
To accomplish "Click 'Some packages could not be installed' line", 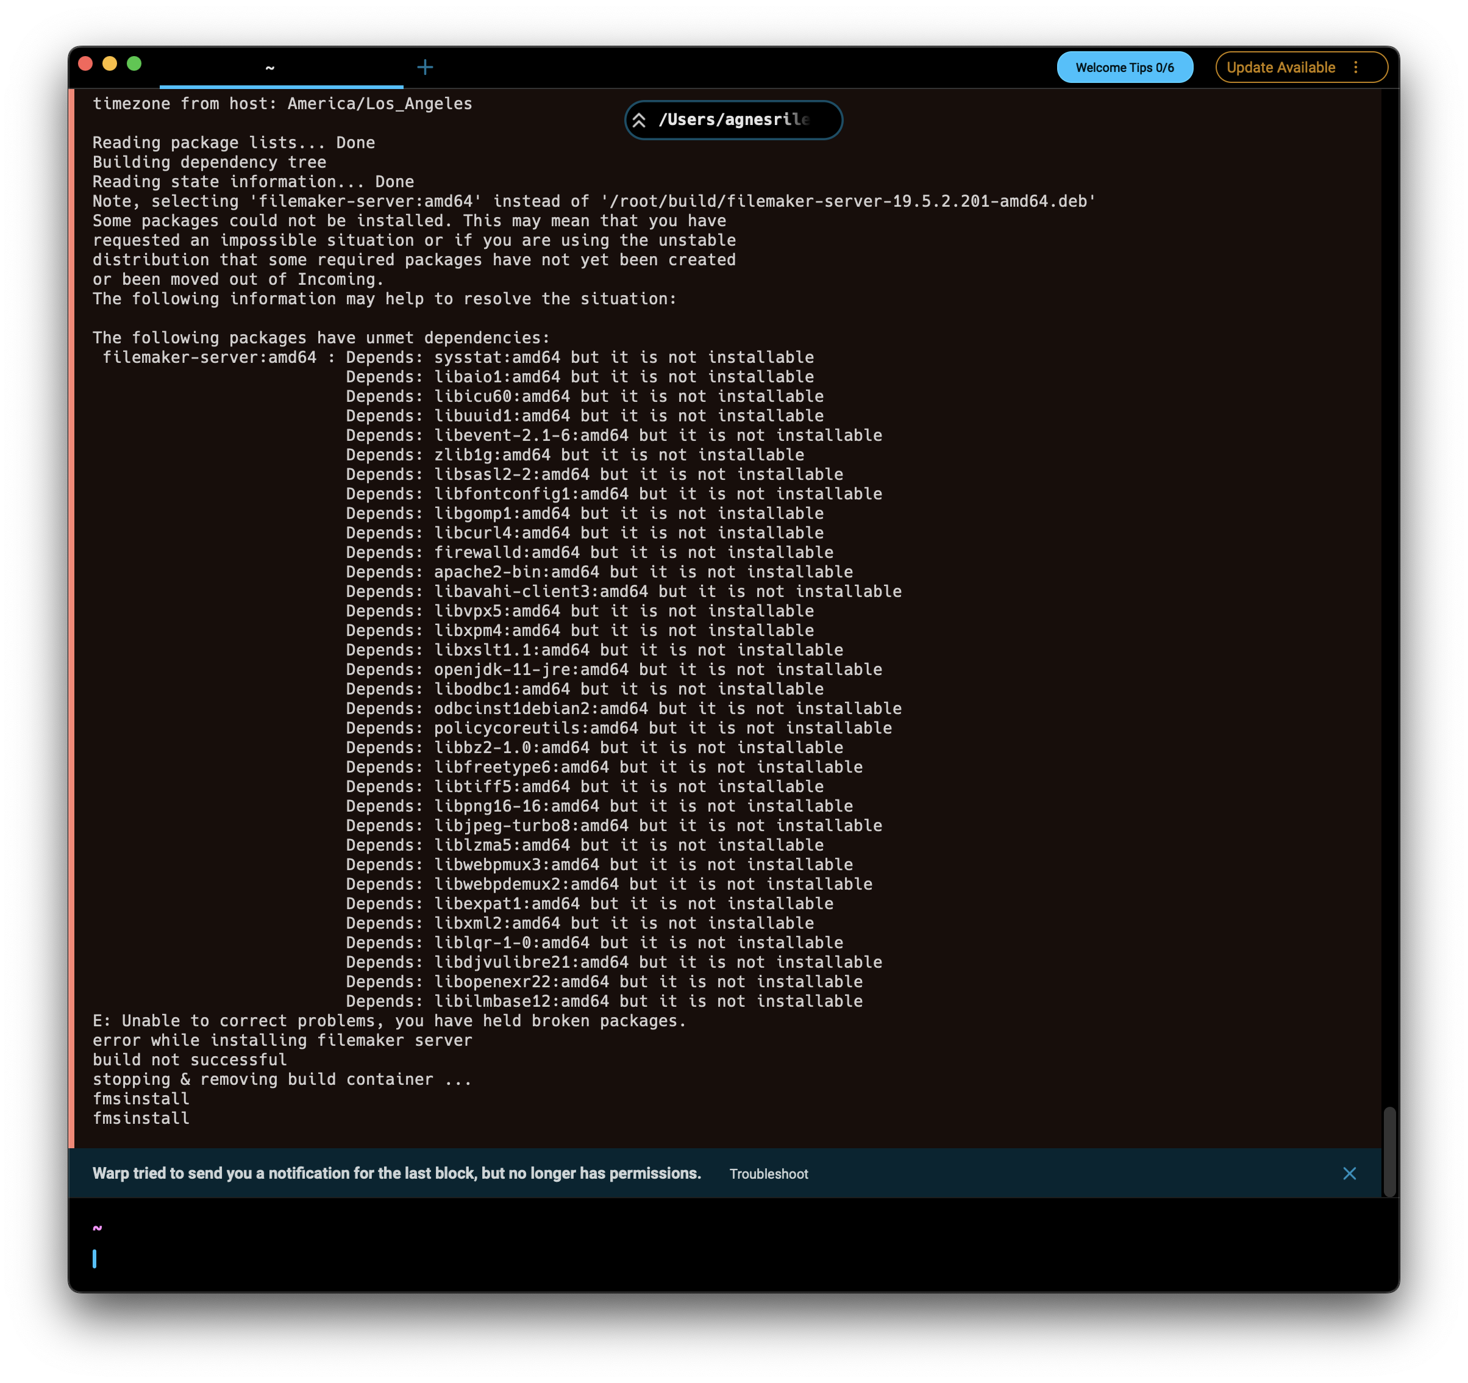I will pos(409,221).
